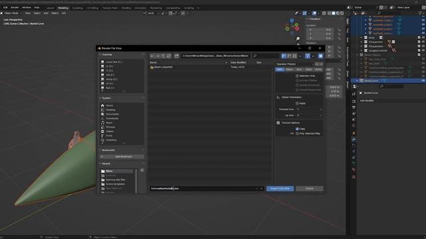The height and width of the screenshot is (239, 426).
Task: Add new operator preset
Action: tap(317, 64)
